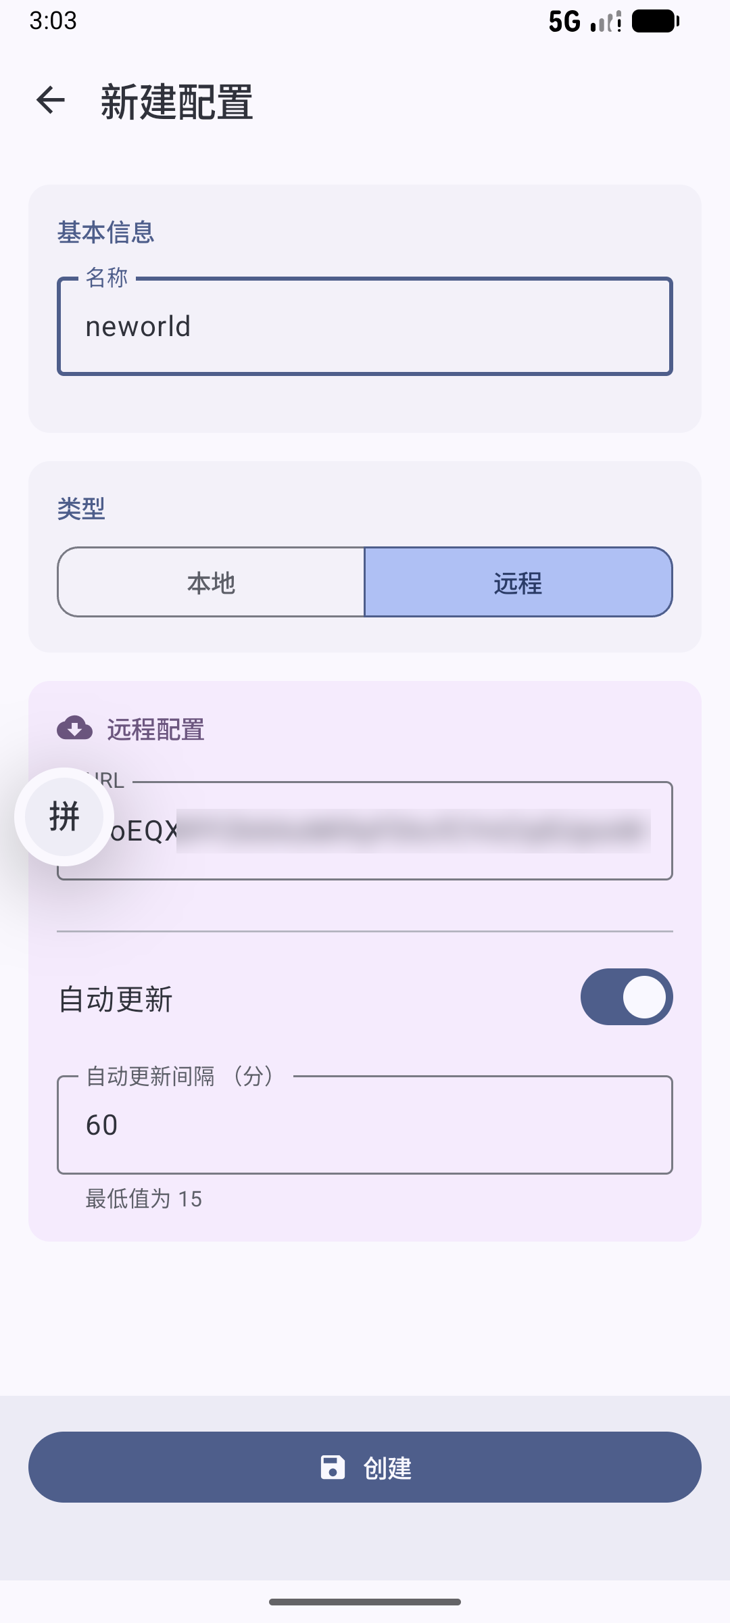
Task: Tap the 3:03 clock in status bar
Action: click(x=53, y=21)
